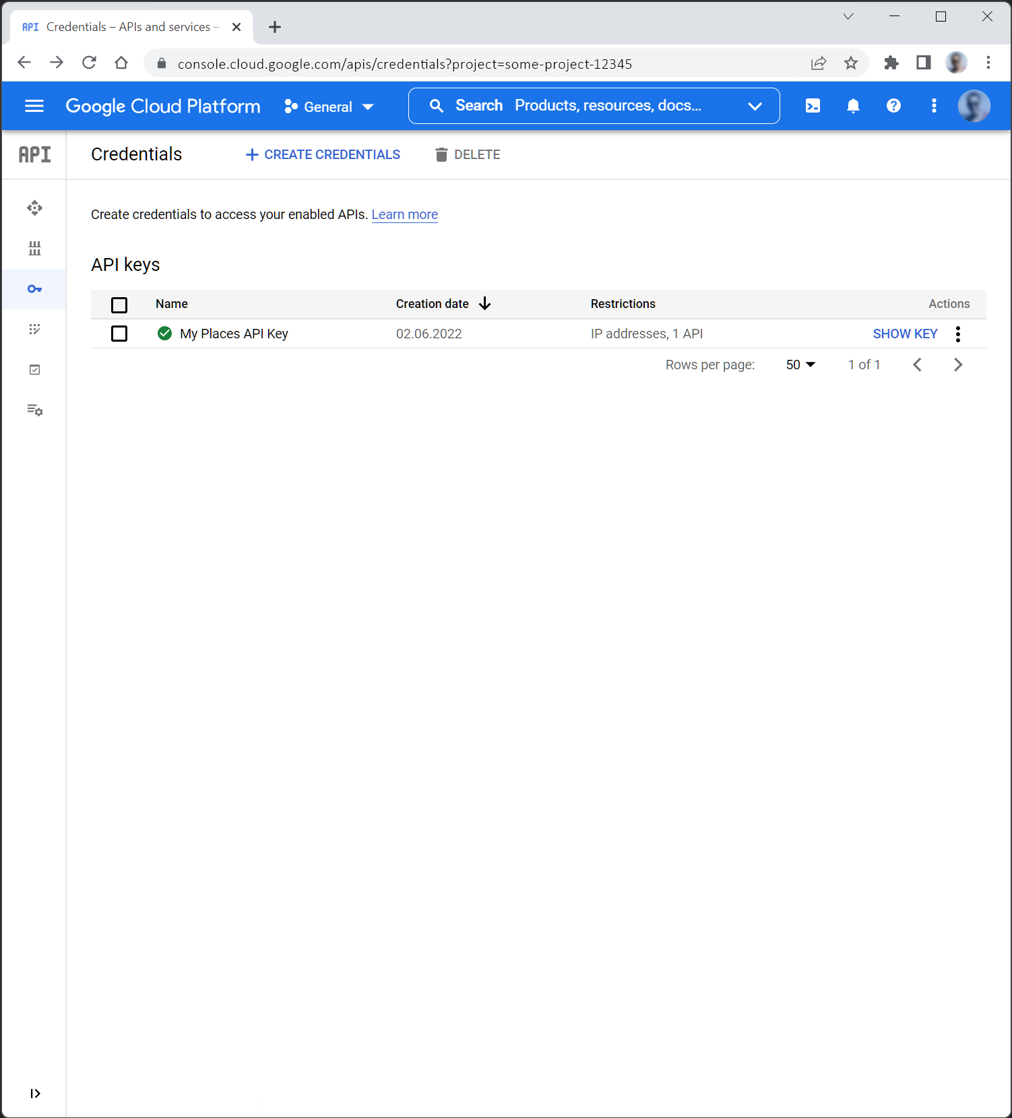Screen dimensions: 1012x1118
Task: Open Page usage agreements settings sidebar icon
Action: 34,410
